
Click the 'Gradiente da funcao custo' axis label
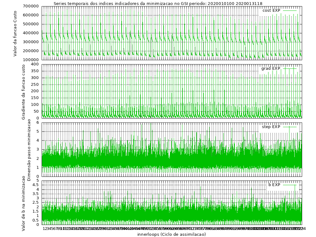click(x=24, y=91)
